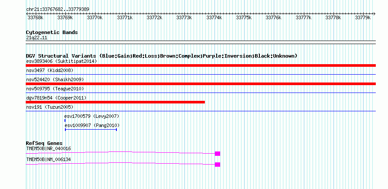This screenshot has width=388, height=189.
Task: Click the 33776k ruler tick
Action: (x=274, y=17)
